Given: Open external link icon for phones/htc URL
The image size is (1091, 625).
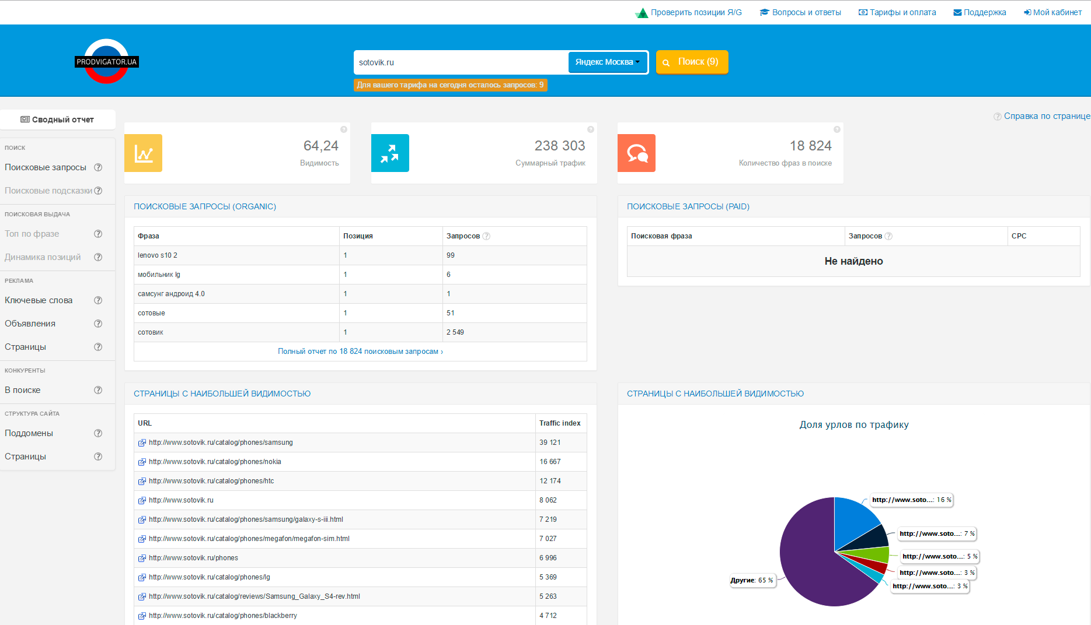Looking at the screenshot, I should (142, 481).
